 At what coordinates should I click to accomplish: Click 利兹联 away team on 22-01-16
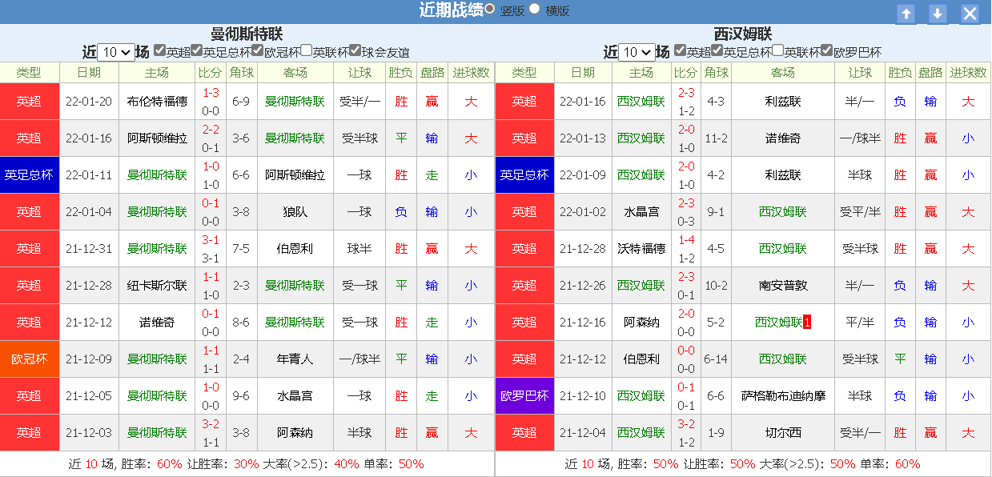point(783,102)
